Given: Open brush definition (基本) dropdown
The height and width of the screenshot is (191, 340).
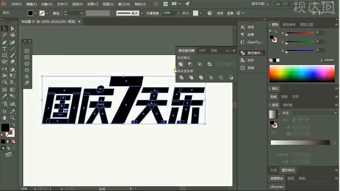Looking at the screenshot, I should [x=142, y=13].
